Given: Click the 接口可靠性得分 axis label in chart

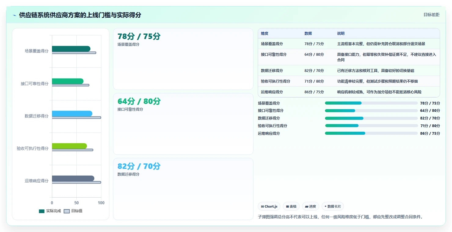Looking at the screenshot, I should (x=35, y=84).
